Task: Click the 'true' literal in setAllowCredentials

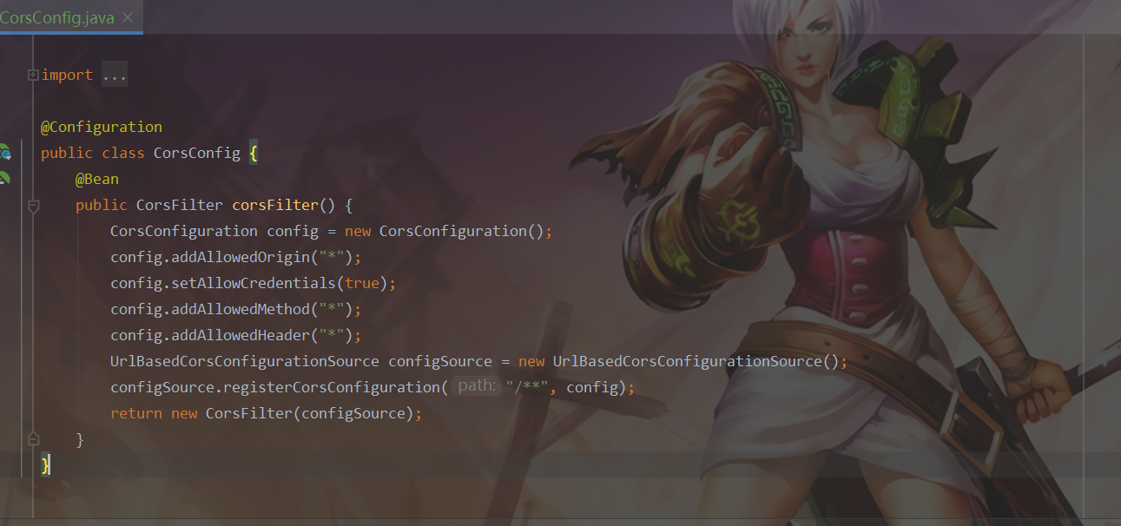Action: (x=361, y=283)
